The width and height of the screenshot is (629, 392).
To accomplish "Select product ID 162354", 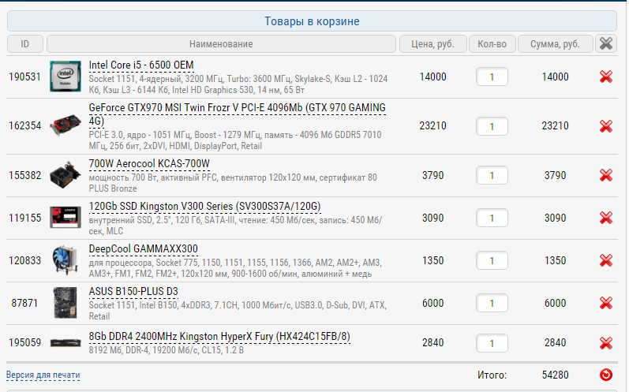I will tap(25, 126).
